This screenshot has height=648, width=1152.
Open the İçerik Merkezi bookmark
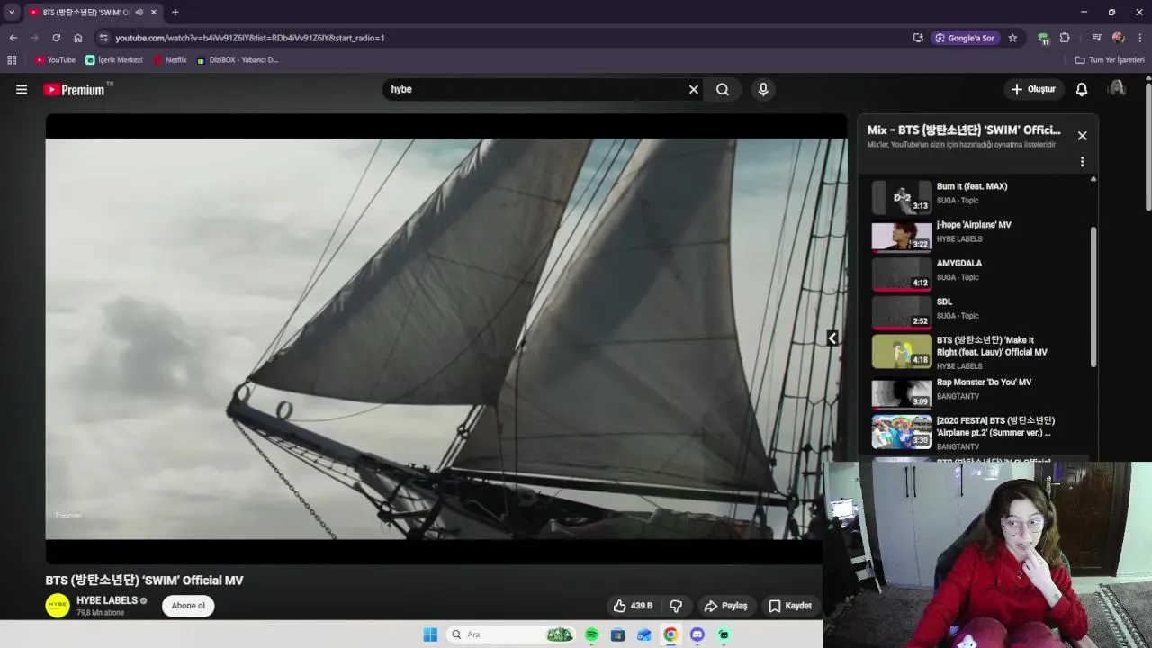click(x=114, y=60)
